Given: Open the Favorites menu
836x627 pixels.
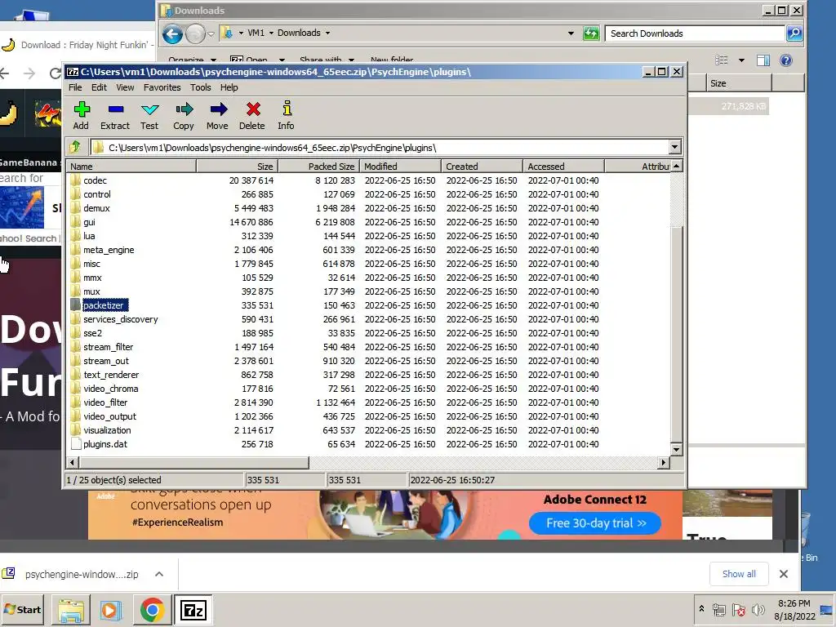Looking at the screenshot, I should (162, 87).
